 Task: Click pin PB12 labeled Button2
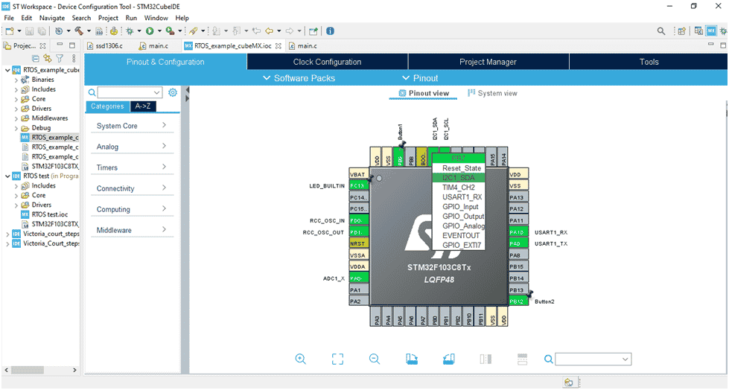pyautogui.click(x=518, y=301)
